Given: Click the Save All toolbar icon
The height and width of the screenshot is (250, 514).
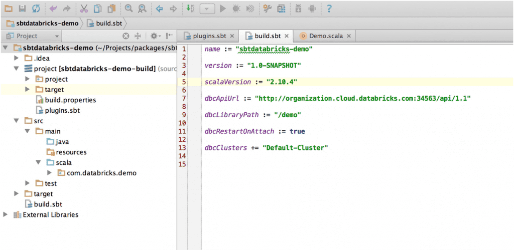Looking at the screenshot, I should pos(22,9).
